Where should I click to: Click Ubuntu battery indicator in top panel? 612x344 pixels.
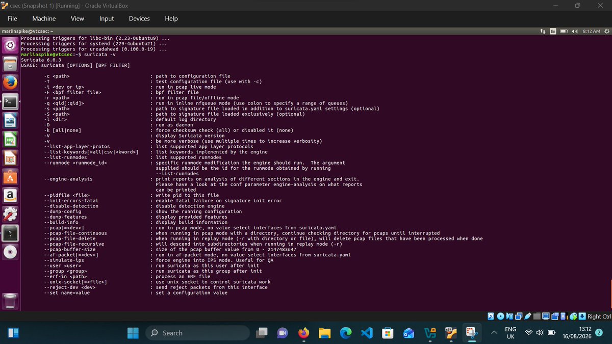(565, 31)
